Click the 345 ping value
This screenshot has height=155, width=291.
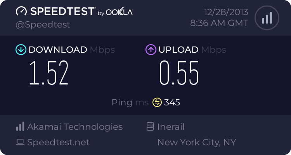point(172,102)
